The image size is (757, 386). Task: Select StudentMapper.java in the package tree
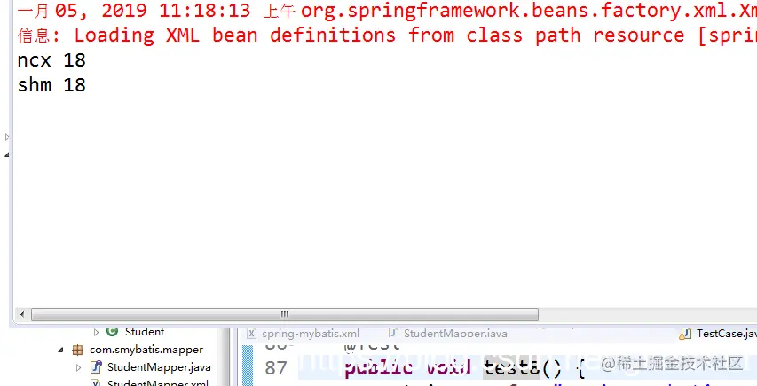(159, 367)
